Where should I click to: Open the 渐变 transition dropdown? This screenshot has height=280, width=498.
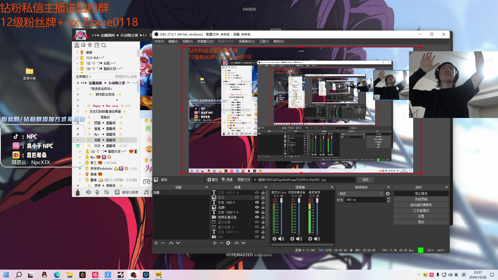361,194
